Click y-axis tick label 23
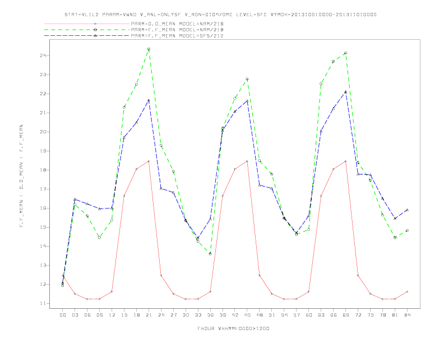 point(43,75)
